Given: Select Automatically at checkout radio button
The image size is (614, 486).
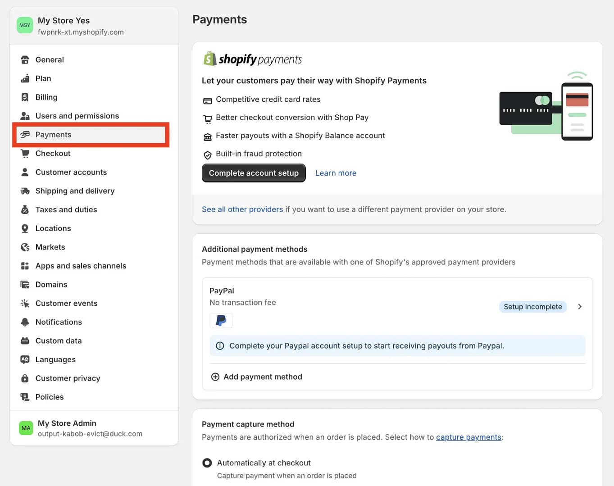Looking at the screenshot, I should click(207, 463).
